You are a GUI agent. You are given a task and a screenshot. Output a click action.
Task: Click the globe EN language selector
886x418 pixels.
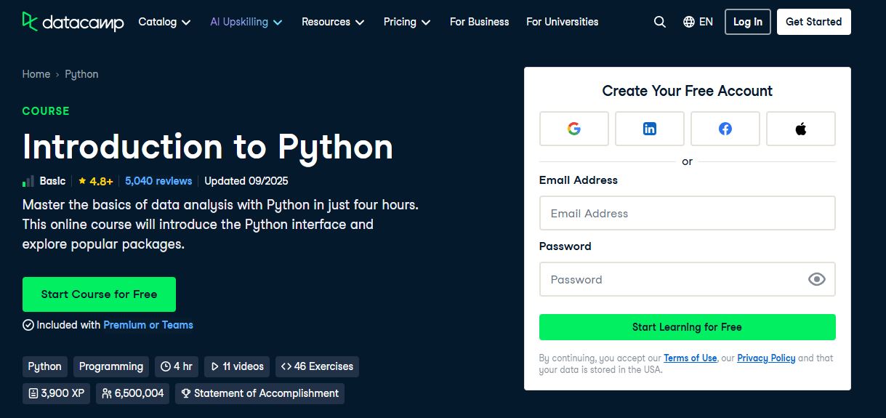coord(698,22)
